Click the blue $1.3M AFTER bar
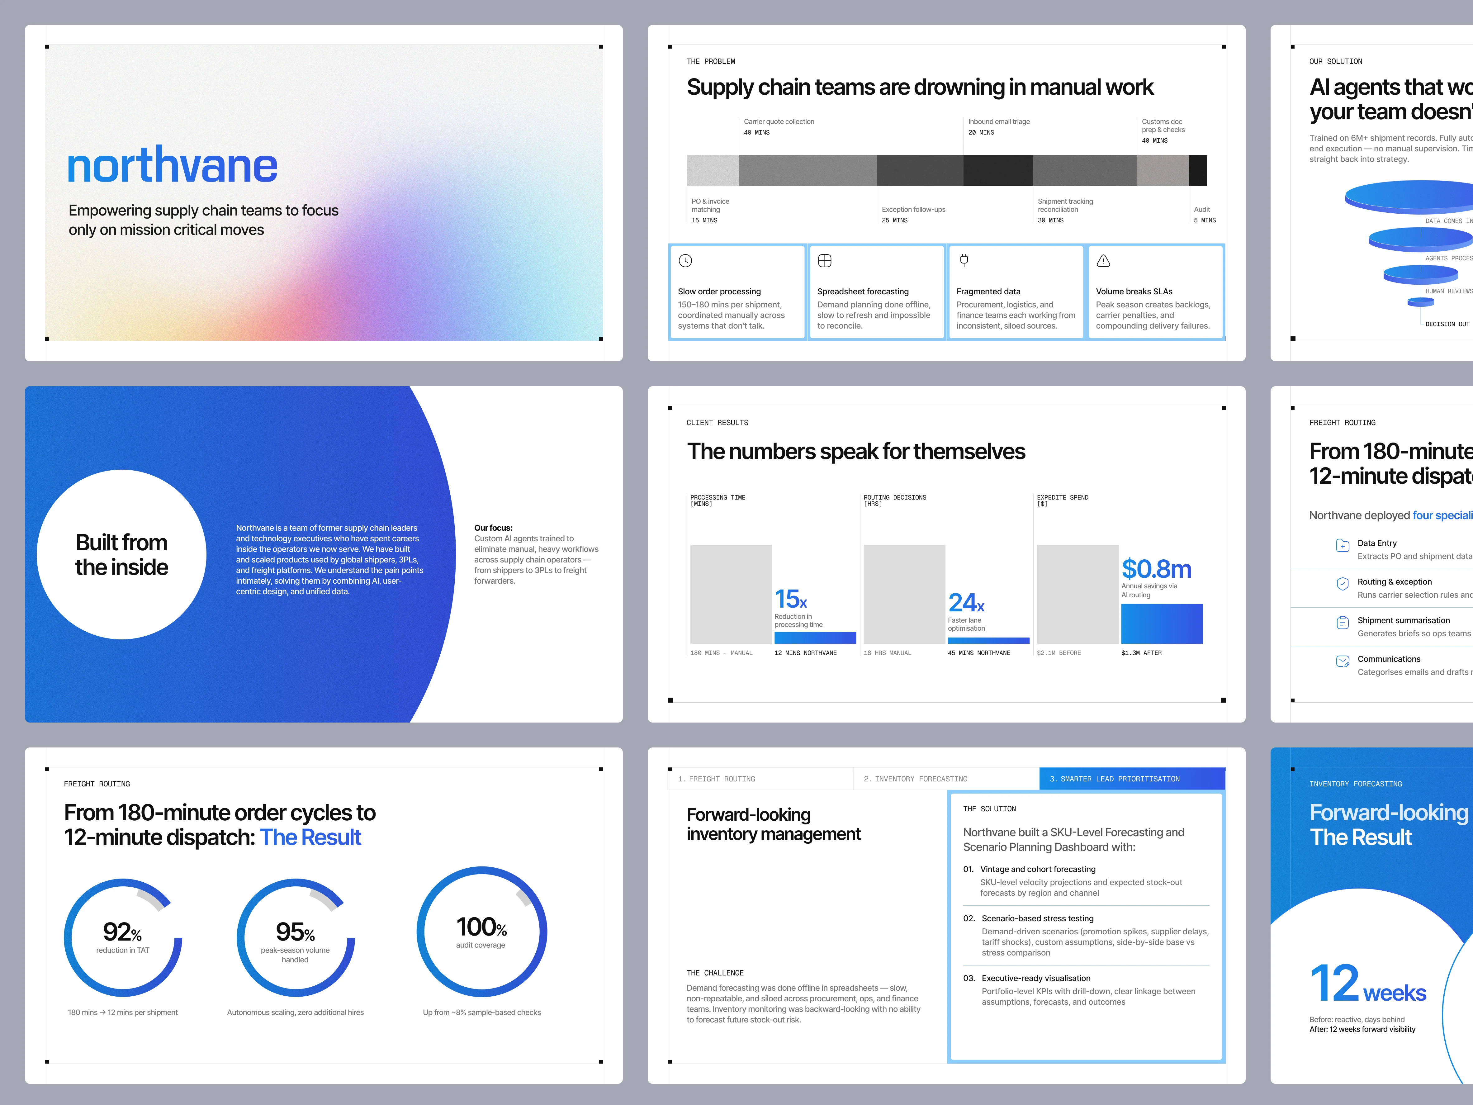 tap(1161, 624)
